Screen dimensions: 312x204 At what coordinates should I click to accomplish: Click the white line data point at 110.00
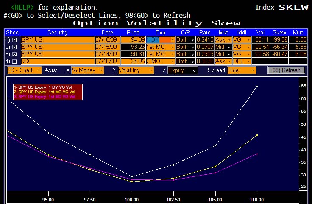[x=257, y=87]
